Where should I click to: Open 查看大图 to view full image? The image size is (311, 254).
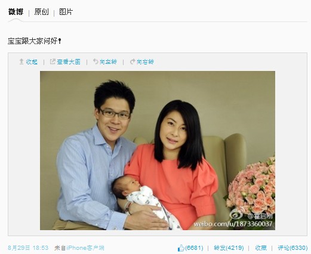click(x=69, y=62)
